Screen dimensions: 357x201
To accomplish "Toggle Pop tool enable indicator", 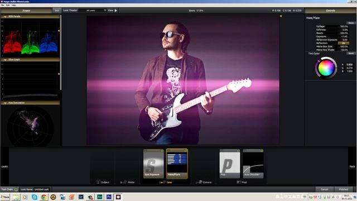I will pyautogui.click(x=238, y=151).
